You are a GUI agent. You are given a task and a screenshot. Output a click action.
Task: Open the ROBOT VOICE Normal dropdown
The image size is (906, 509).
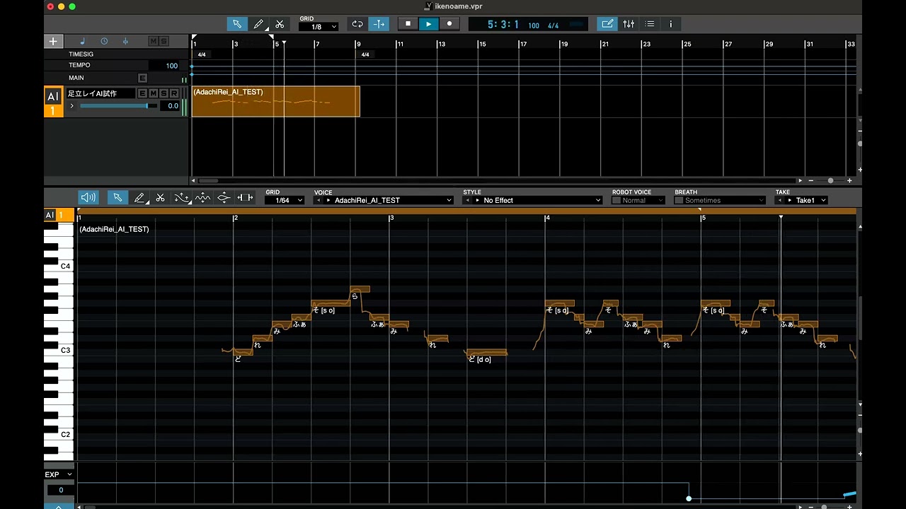[643, 200]
